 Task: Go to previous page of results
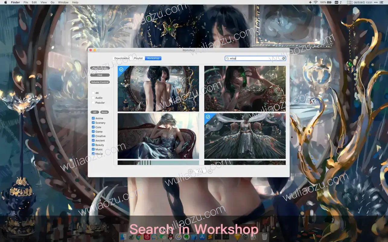point(190,171)
